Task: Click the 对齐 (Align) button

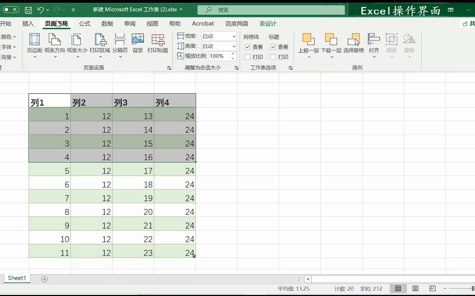Action: click(374, 44)
